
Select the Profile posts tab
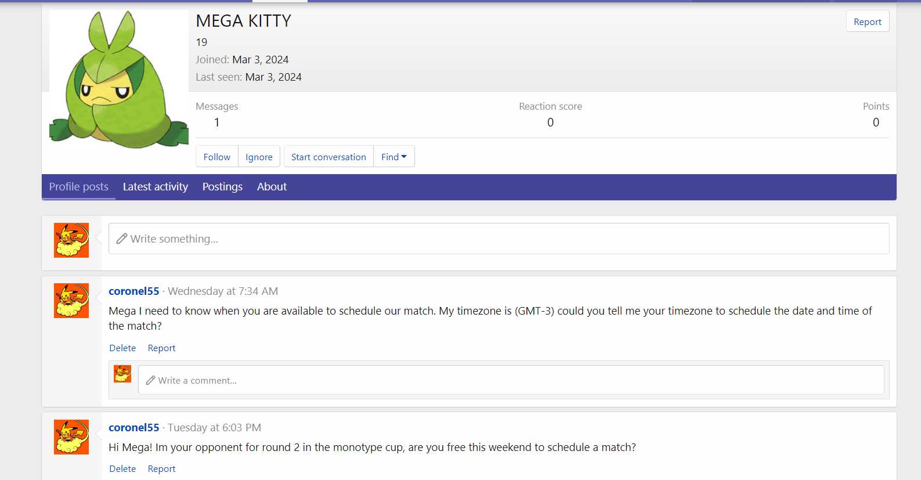[x=78, y=187]
